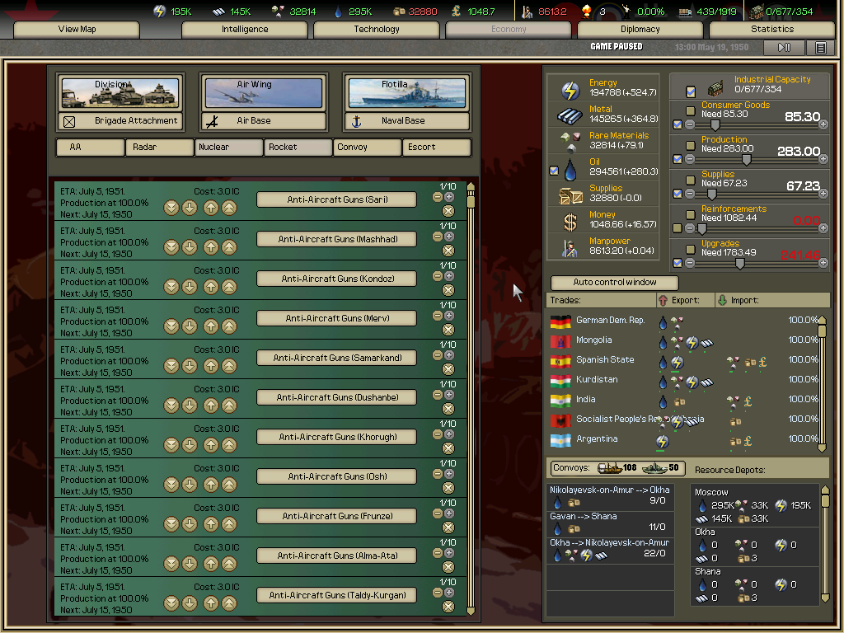Cancel Anti-Aircraft Guns (Kondoz) production with X
The width and height of the screenshot is (844, 633).
point(448,290)
